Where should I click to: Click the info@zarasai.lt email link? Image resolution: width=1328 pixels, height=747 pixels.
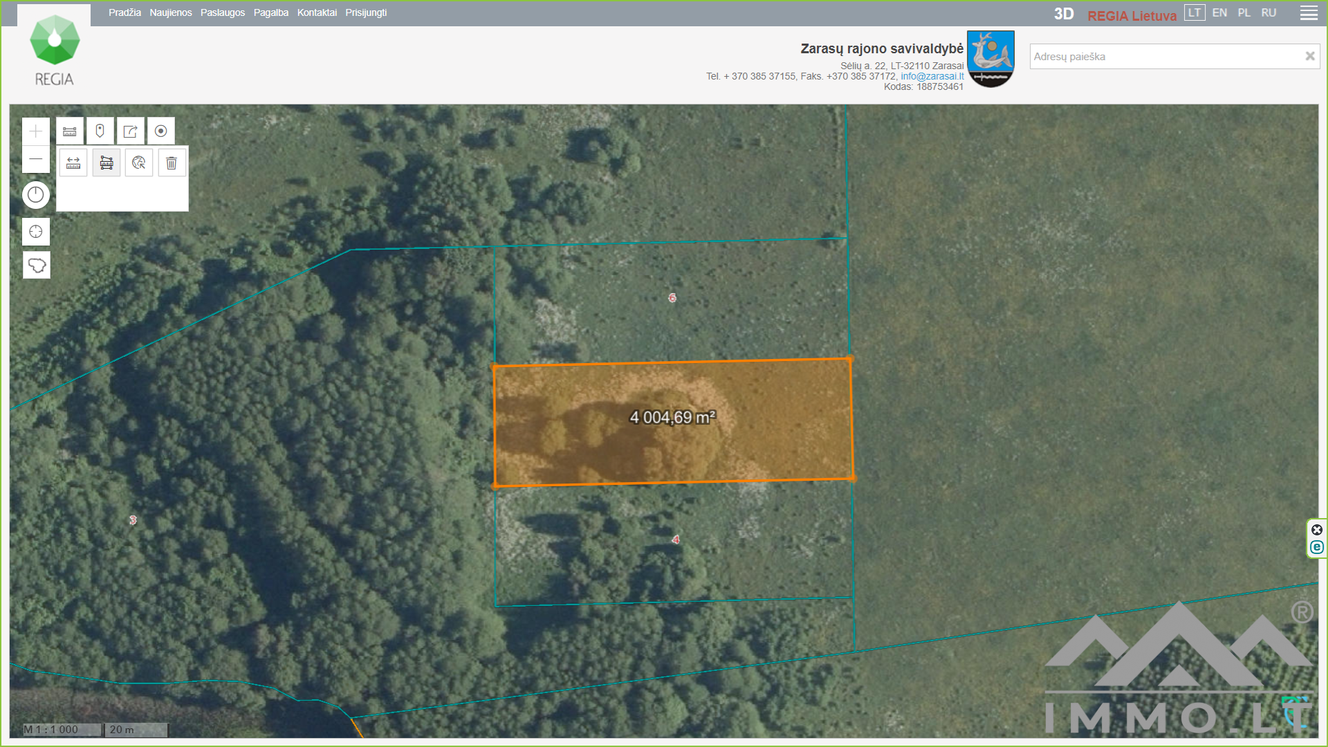[x=932, y=76]
